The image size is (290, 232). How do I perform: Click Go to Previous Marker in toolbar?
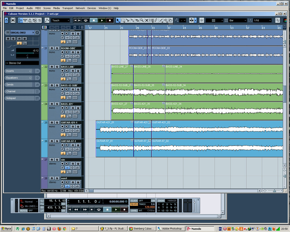pos(75,20)
